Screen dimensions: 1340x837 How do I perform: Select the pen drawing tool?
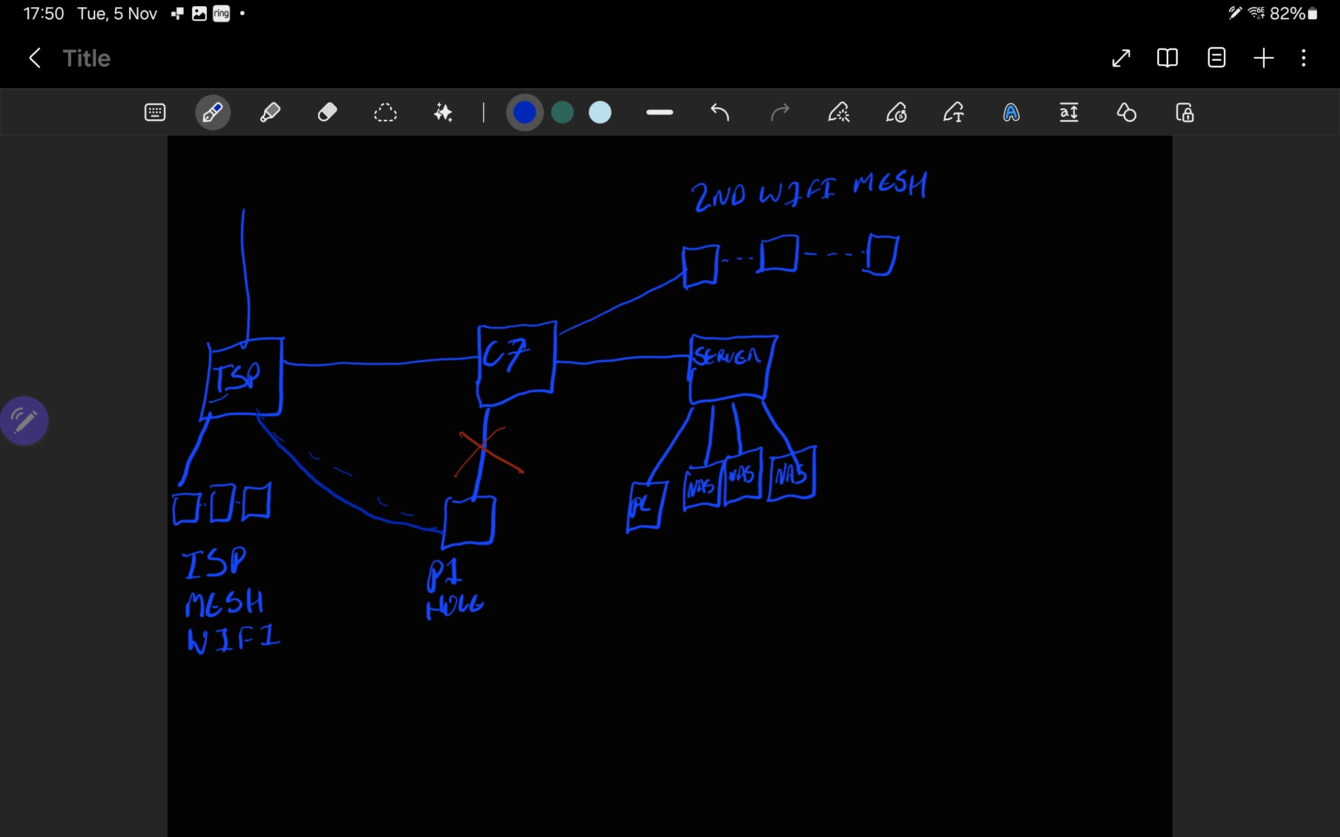pos(213,113)
